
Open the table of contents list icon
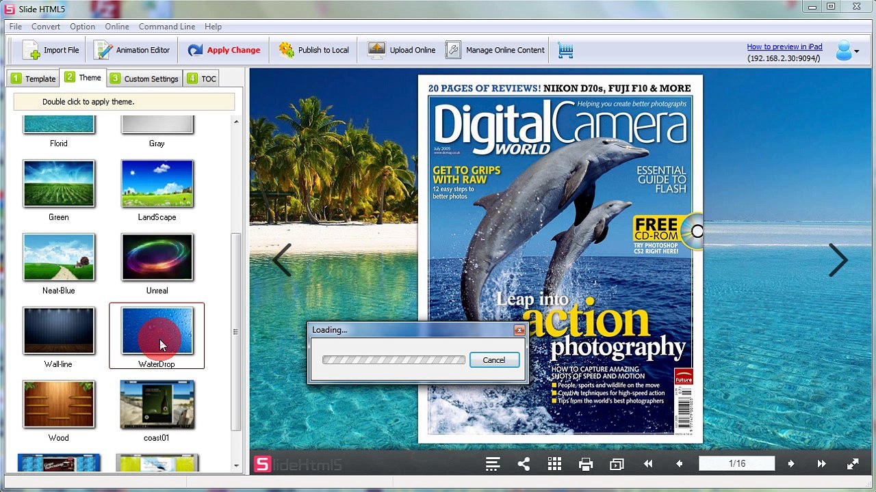[493, 464]
